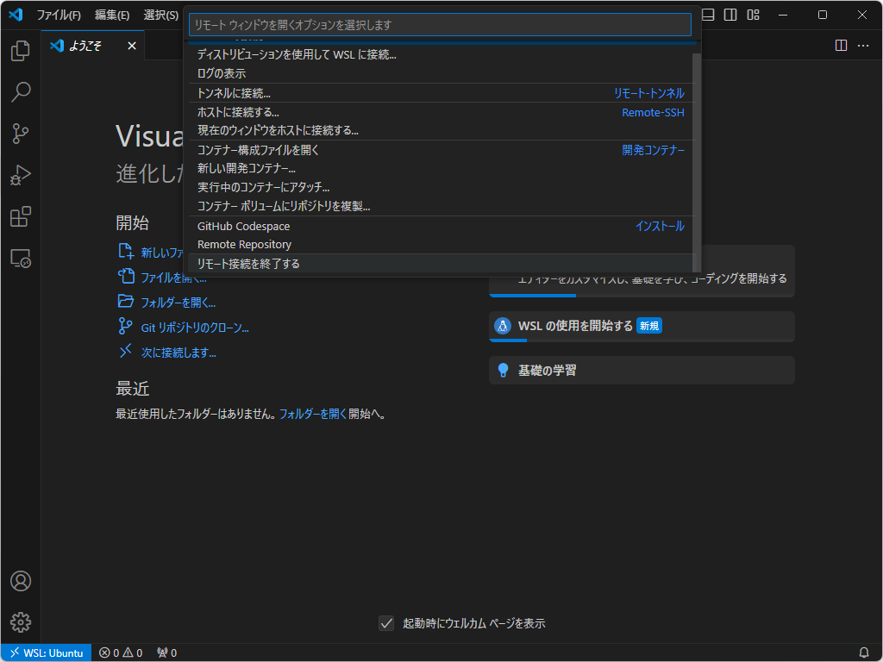This screenshot has width=883, height=662.
Task: Click the 次に接続します... link
Action: (x=178, y=353)
